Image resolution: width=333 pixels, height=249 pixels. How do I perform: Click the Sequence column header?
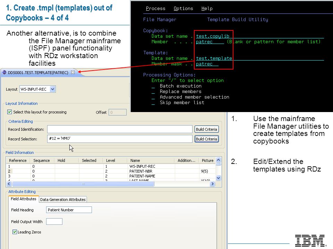pyautogui.click(x=42, y=160)
